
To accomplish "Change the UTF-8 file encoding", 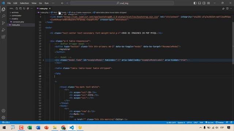I will [189, 123].
